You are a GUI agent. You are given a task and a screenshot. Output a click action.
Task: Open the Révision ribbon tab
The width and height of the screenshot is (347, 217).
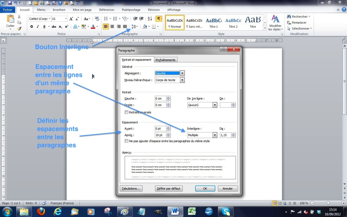[154, 10]
